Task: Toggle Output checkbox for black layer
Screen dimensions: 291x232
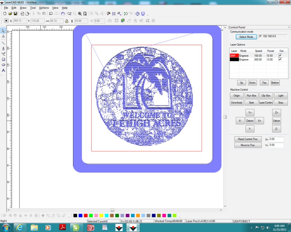Action: [x=280, y=59]
